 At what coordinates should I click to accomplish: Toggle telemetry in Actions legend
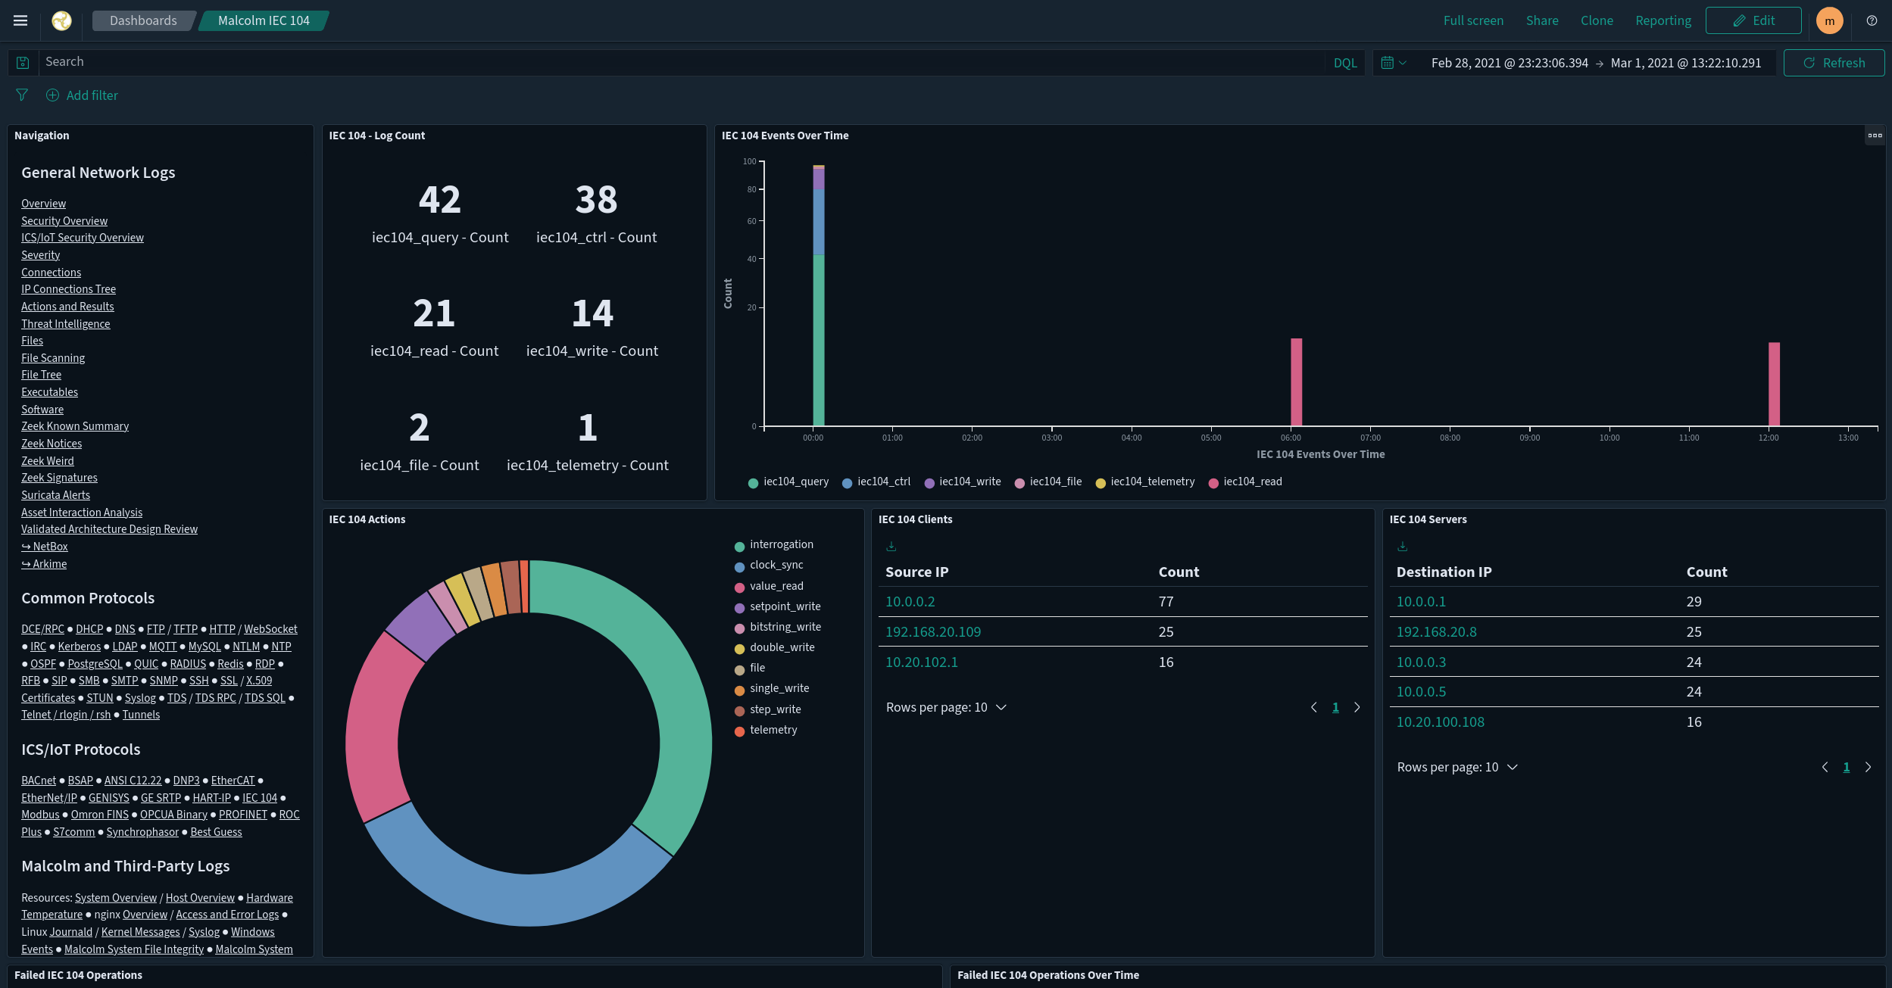click(x=766, y=731)
